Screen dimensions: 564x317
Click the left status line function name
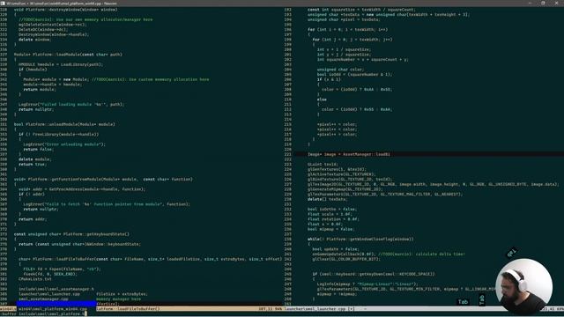pyautogui.click(x=128, y=309)
